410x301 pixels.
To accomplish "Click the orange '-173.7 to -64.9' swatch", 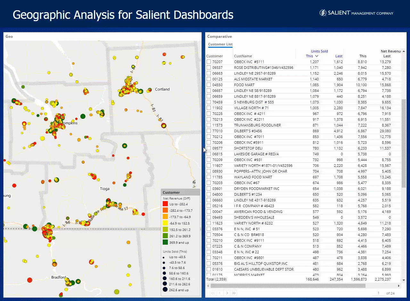I will pos(165,217).
